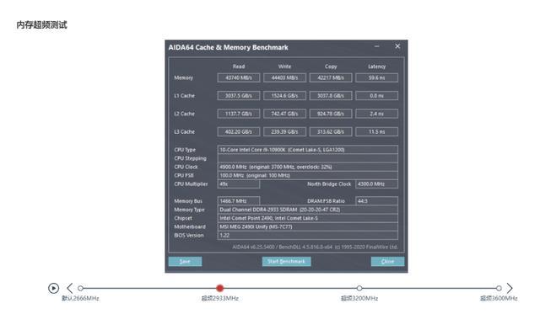
Task: Click the Read column header
Action: point(238,67)
